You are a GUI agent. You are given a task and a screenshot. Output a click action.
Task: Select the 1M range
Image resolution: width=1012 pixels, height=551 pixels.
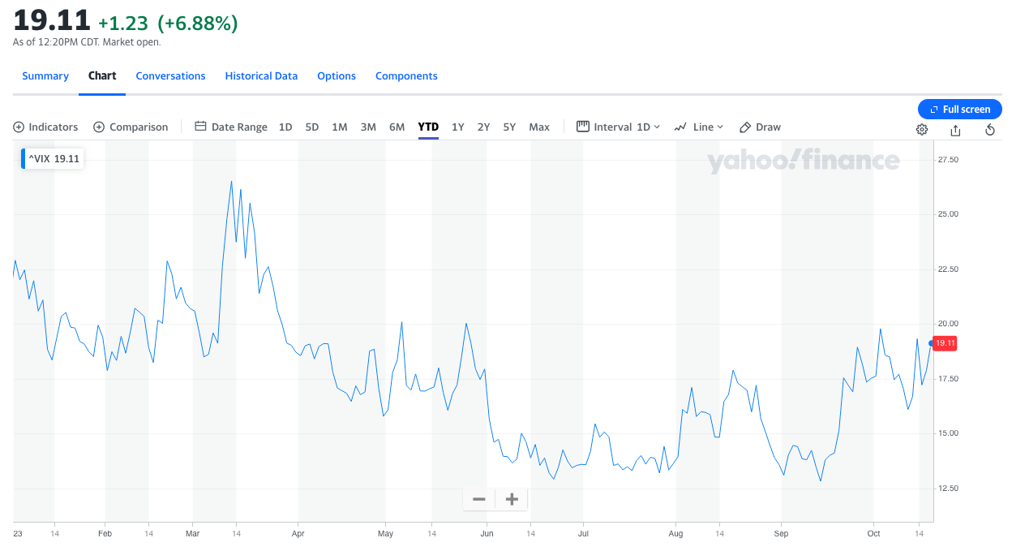tap(340, 127)
